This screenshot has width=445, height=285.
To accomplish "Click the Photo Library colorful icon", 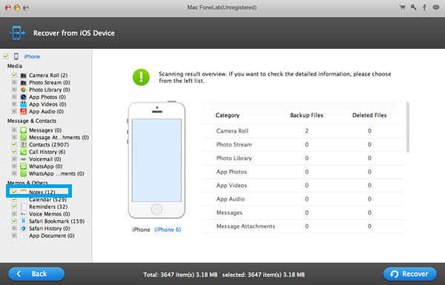I will pyautogui.click(x=23, y=90).
